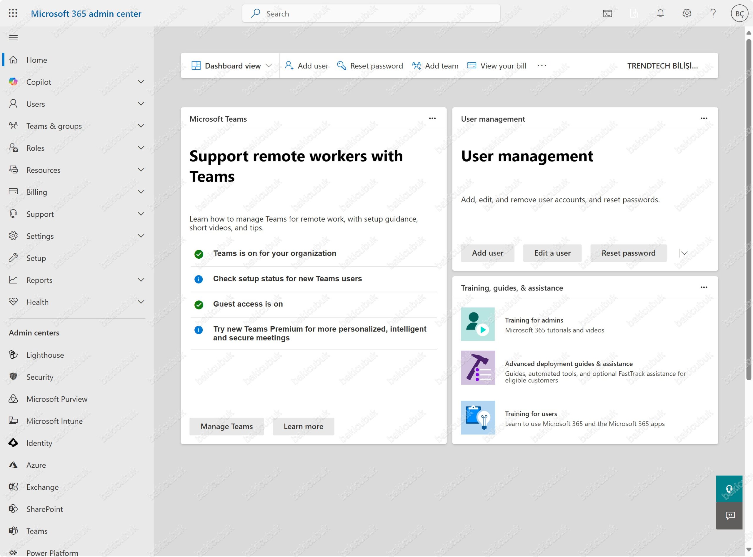The width and height of the screenshot is (753, 557).
Task: Click the Manage Teams button
Action: tap(226, 426)
